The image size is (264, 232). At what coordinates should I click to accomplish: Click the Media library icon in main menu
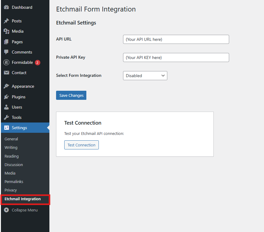pos(6,31)
